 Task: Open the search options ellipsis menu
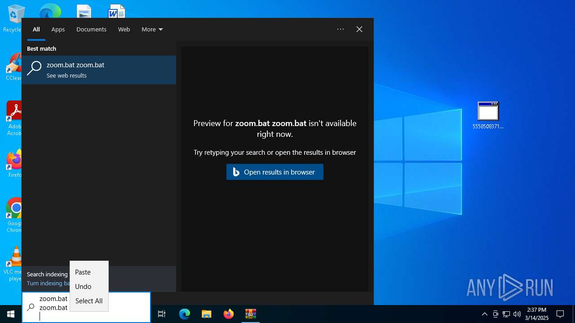click(x=341, y=29)
